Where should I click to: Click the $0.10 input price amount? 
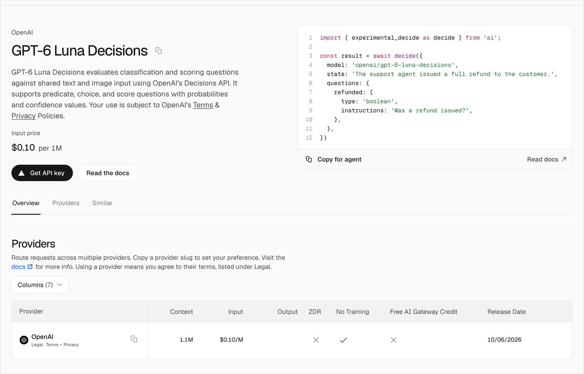click(23, 147)
